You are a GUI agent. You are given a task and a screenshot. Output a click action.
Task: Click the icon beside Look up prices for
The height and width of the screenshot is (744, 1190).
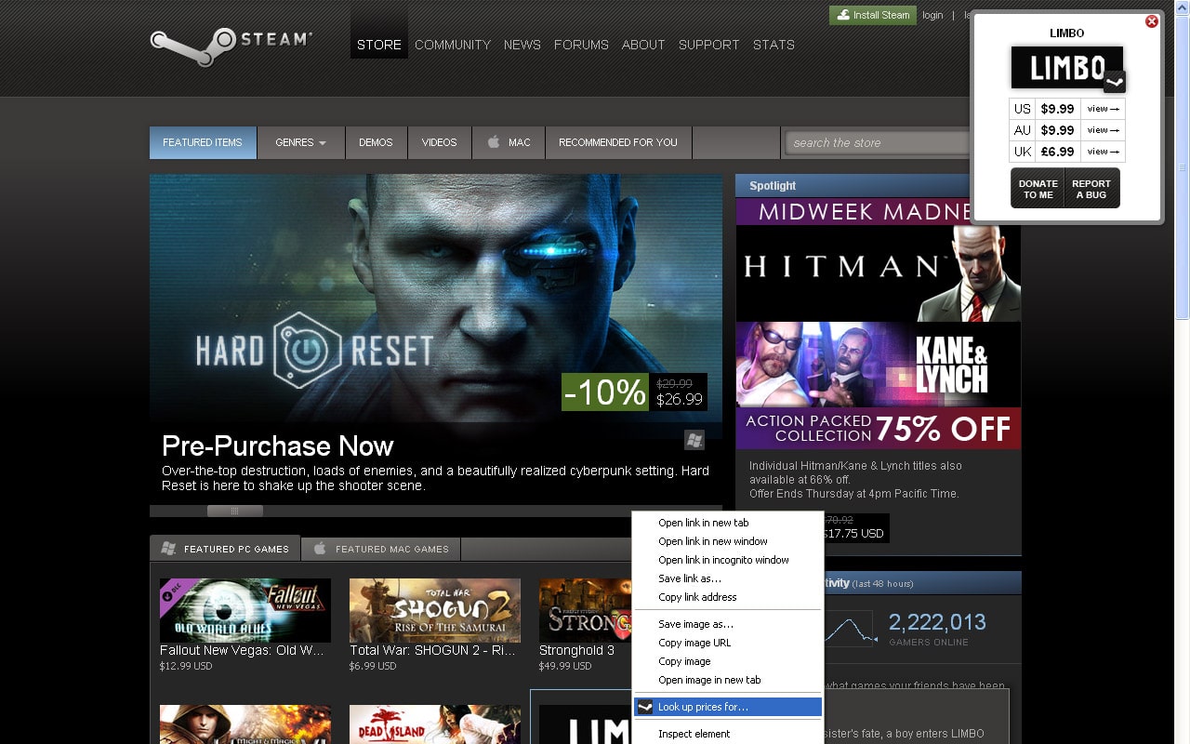pyautogui.click(x=645, y=707)
